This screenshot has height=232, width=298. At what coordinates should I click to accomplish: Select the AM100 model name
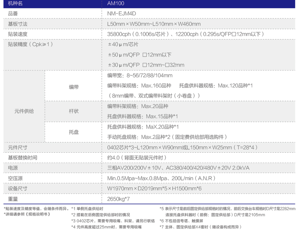click(116, 4)
